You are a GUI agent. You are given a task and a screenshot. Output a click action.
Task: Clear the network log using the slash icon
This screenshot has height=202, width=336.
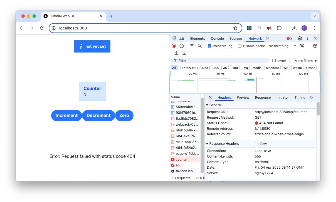coord(182,46)
